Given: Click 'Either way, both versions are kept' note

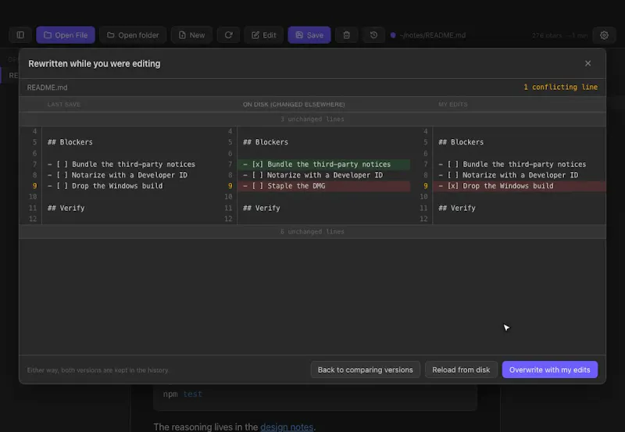Looking at the screenshot, I should [x=98, y=370].
